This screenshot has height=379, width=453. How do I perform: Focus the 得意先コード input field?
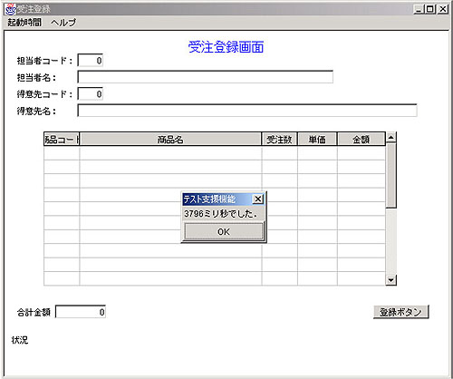pyautogui.click(x=91, y=94)
